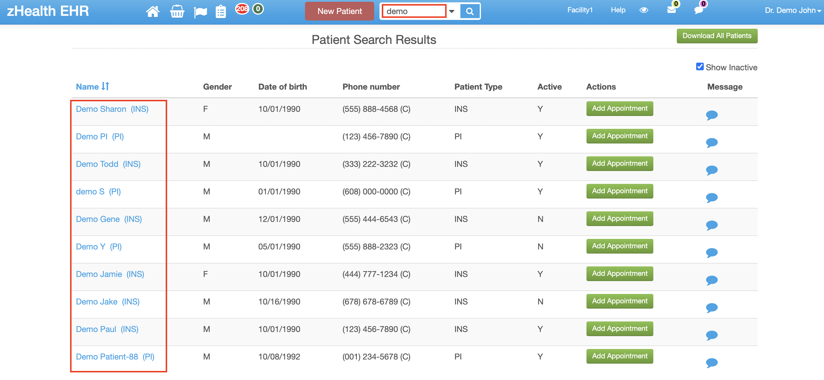The height and width of the screenshot is (380, 824).
Task: Message patient Demo Jamie
Action: coord(712,280)
